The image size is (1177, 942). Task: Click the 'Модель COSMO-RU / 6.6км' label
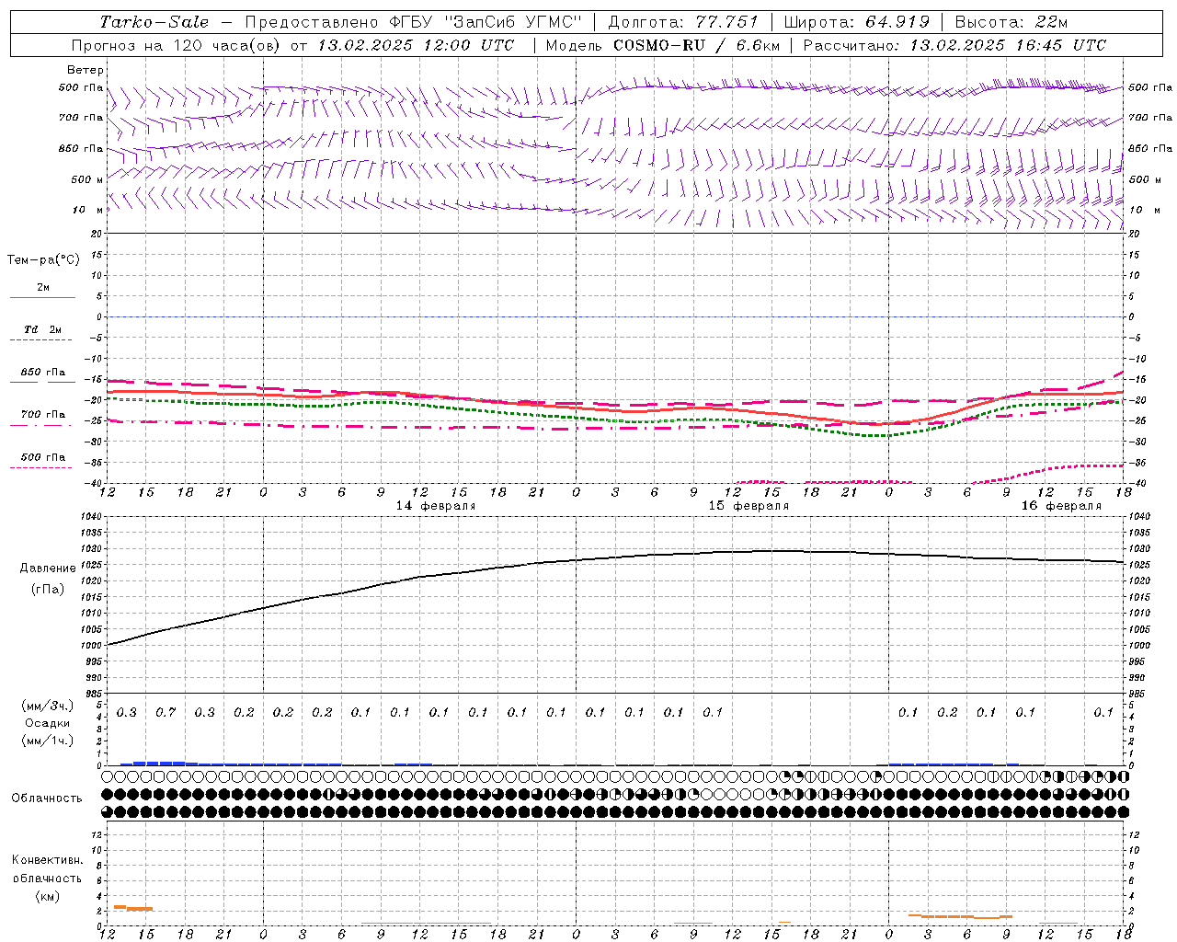tap(662, 45)
